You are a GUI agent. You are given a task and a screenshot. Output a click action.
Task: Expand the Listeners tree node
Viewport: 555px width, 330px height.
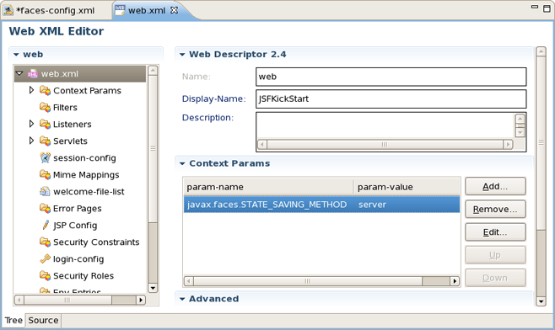pos(31,124)
